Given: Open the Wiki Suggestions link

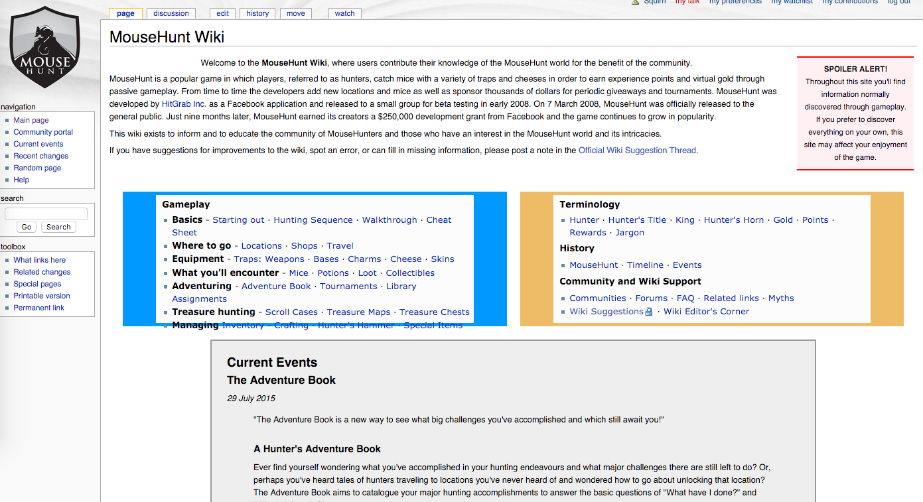Looking at the screenshot, I should [x=606, y=312].
